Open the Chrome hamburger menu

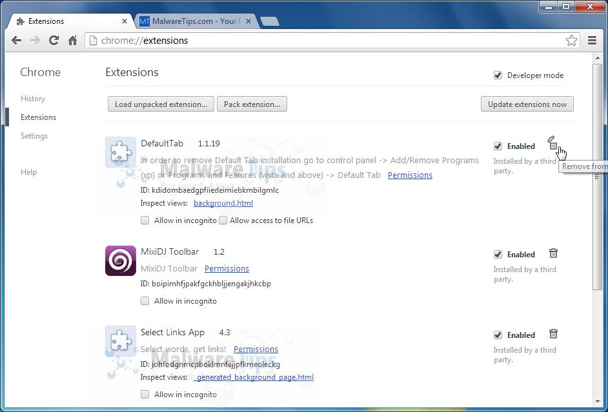pos(592,40)
